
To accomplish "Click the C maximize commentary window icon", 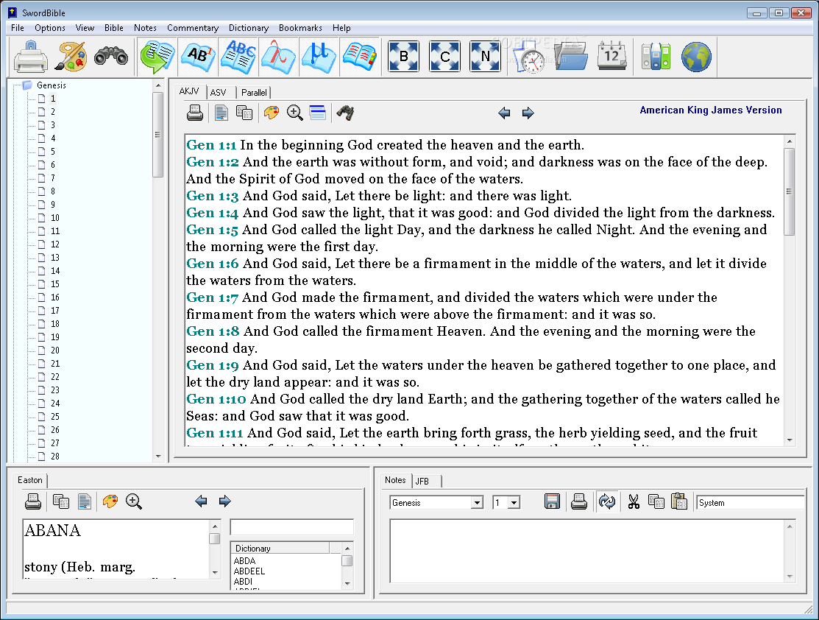I will [x=444, y=57].
